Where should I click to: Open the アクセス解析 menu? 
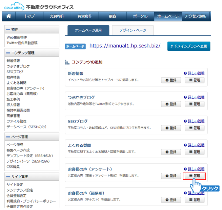tap(196, 16)
